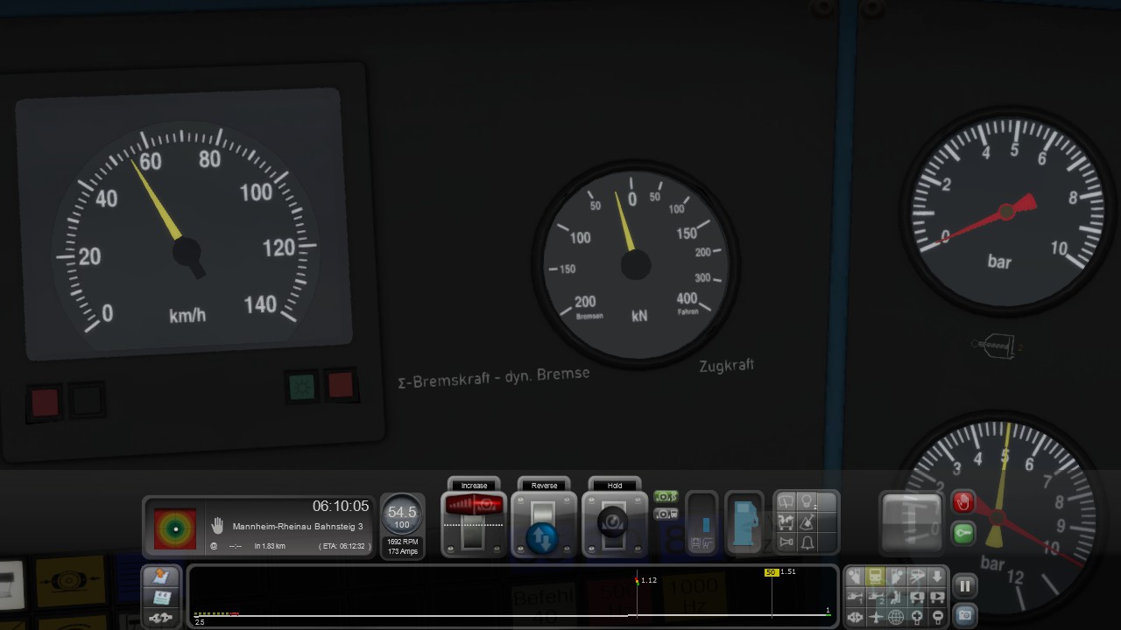Switch to head-out right camera
The width and height of the screenshot is (1121, 630).
[896, 577]
